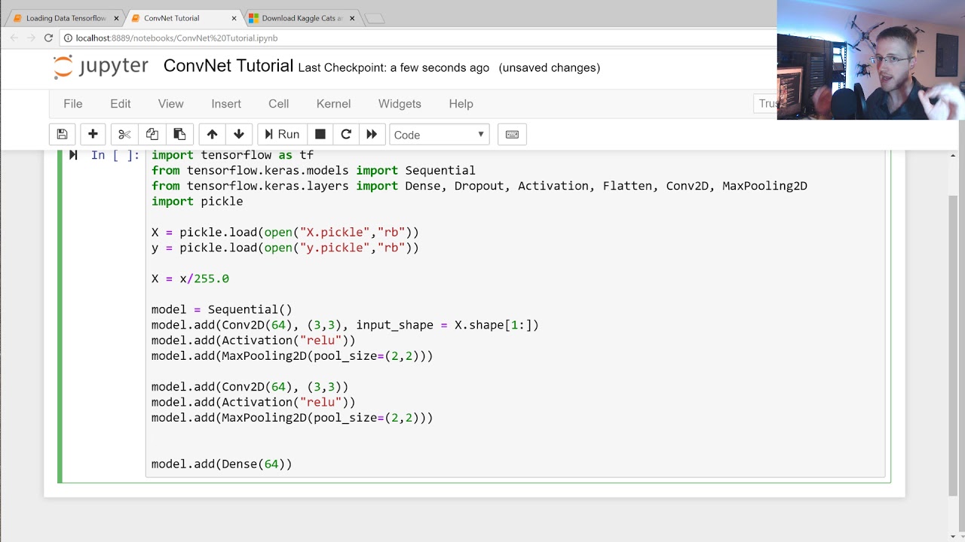This screenshot has height=542, width=965.
Task: Open the Widgets menu
Action: click(400, 104)
